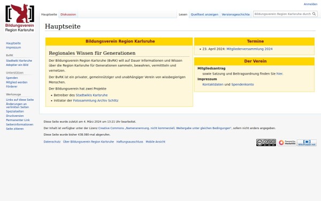
Task: Click the '23. April 2024:' date text
Action: [214, 49]
